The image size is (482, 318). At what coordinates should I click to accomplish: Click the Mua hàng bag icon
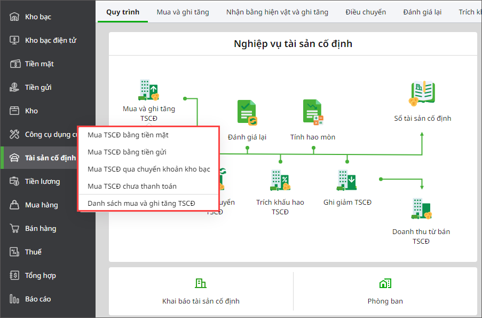(14, 205)
